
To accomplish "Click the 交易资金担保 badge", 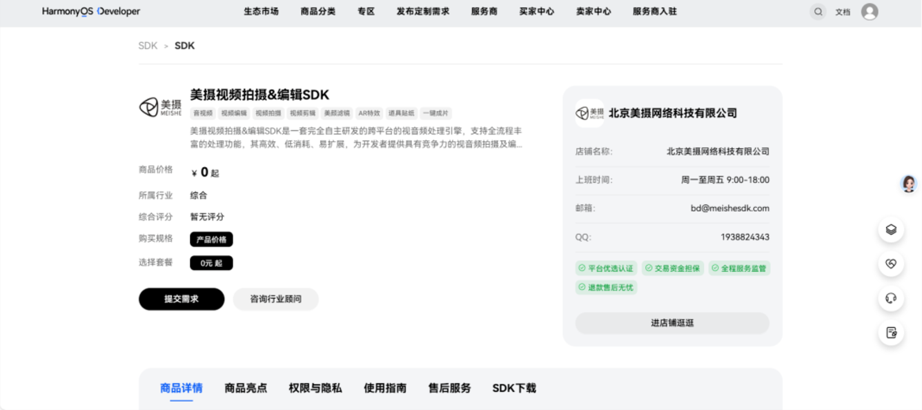I will [x=673, y=269].
